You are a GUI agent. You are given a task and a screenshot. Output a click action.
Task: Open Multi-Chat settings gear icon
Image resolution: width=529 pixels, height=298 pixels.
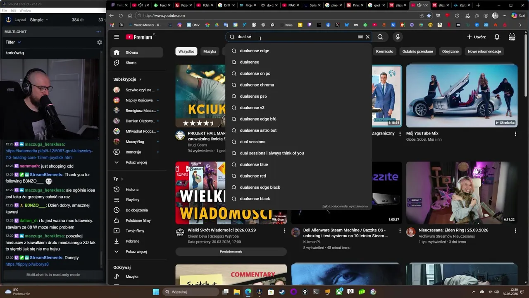(99, 42)
